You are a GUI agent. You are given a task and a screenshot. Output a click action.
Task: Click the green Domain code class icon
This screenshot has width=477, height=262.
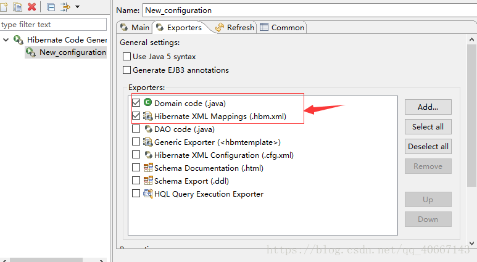point(147,102)
